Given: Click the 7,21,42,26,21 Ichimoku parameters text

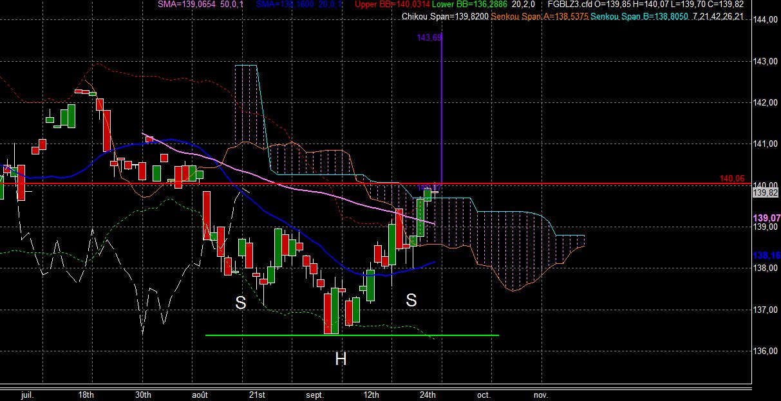Looking at the screenshot, I should coord(718,17).
